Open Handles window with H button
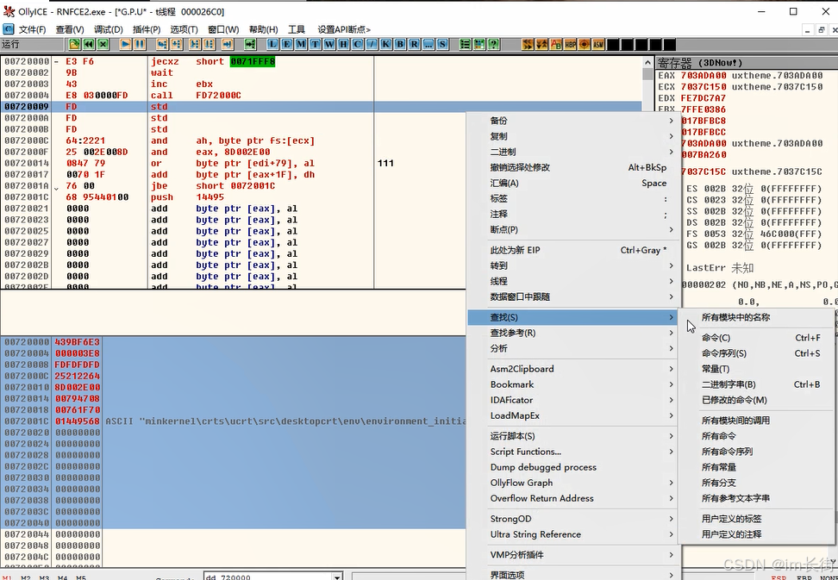Viewport: 838px width, 580px height. (343, 44)
